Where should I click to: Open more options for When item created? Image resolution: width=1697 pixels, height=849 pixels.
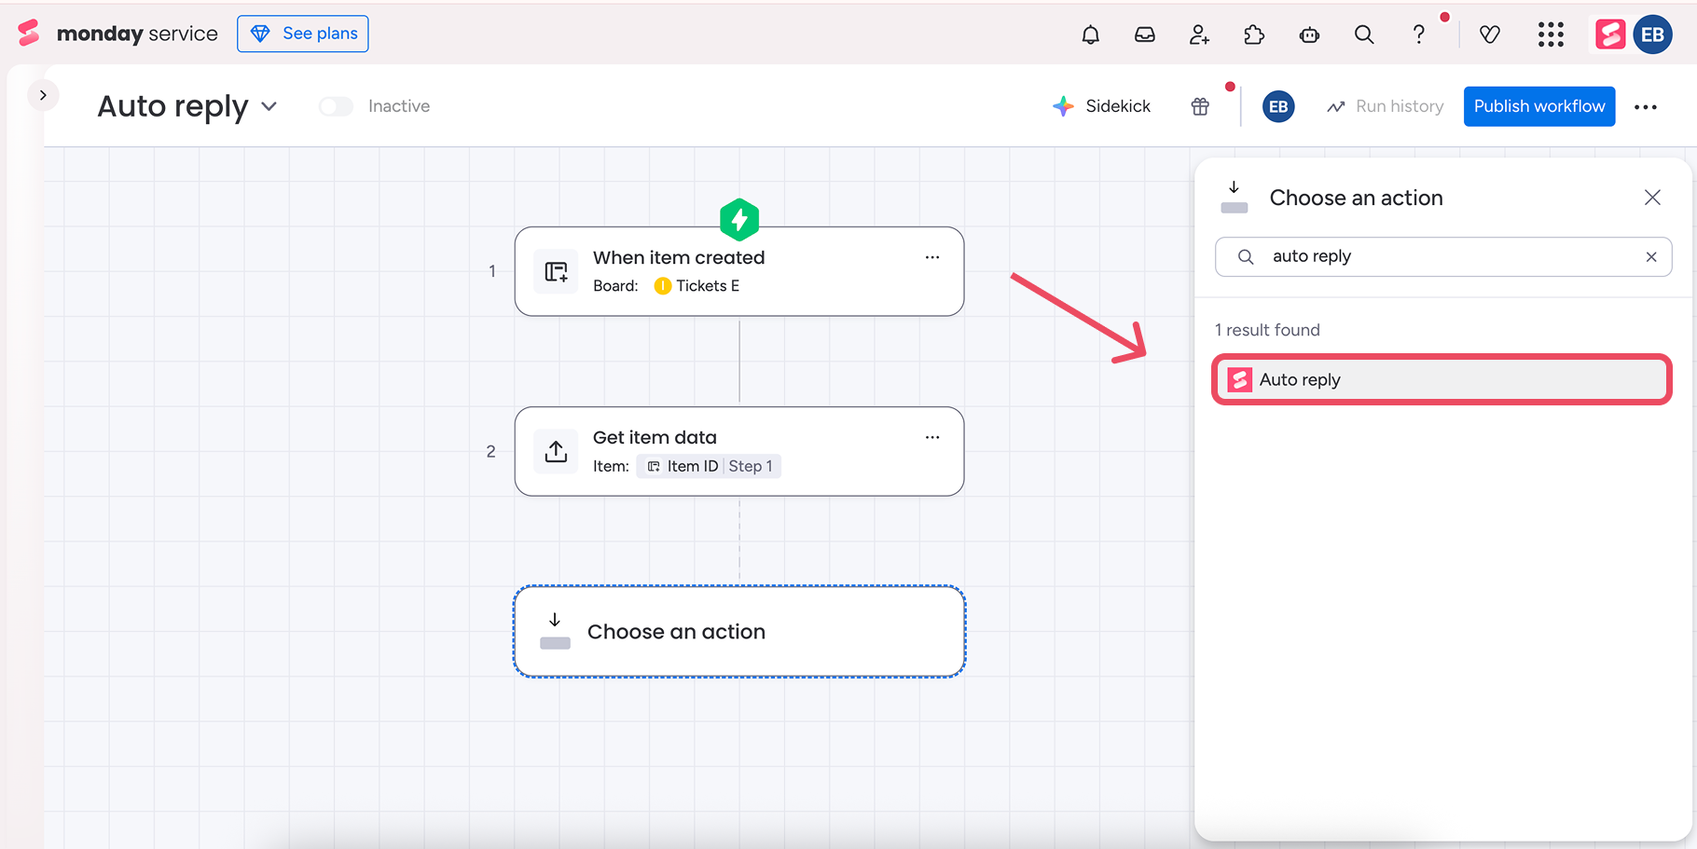[x=932, y=257]
